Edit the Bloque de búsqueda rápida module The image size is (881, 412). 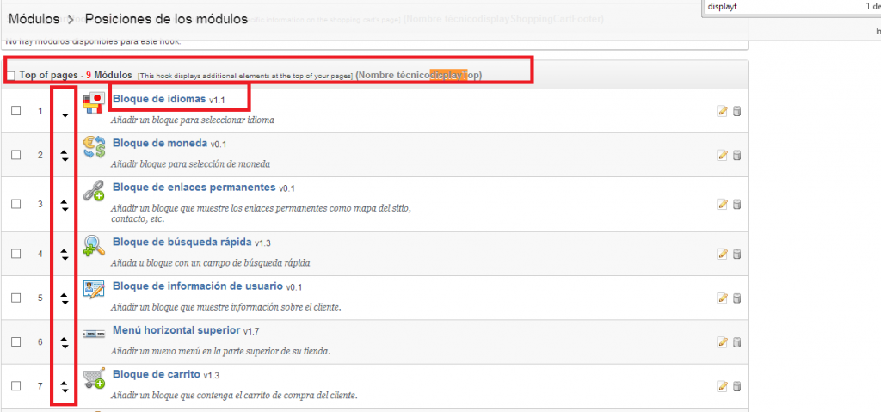(x=723, y=254)
